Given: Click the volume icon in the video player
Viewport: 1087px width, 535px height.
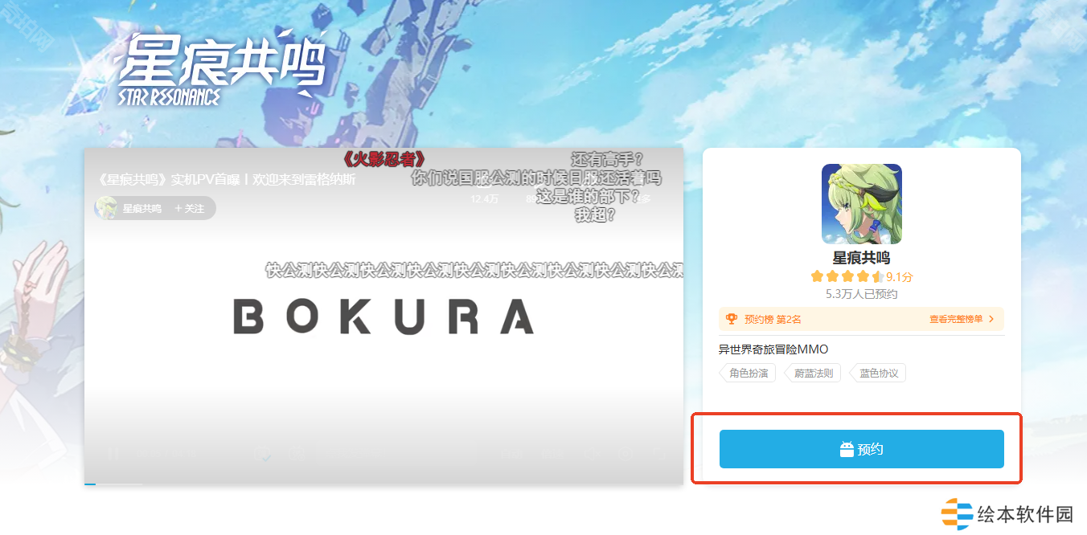Looking at the screenshot, I should pyautogui.click(x=591, y=454).
